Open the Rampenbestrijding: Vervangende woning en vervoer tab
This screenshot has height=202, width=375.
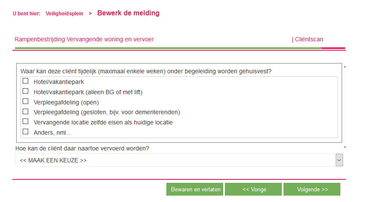(x=84, y=40)
